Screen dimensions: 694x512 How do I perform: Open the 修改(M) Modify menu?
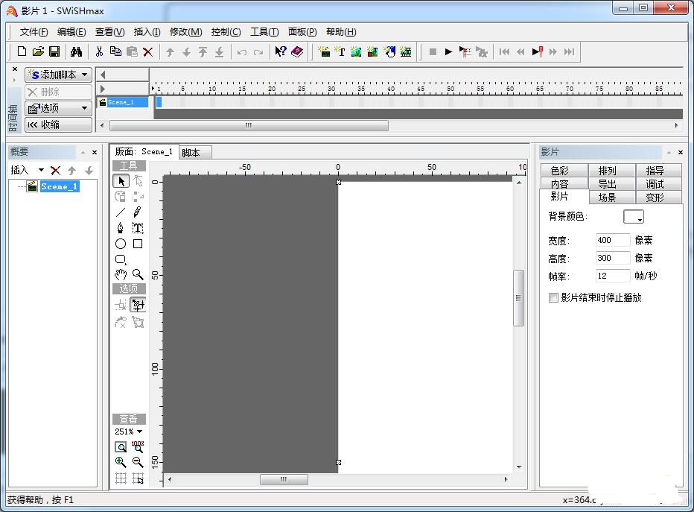coord(185,32)
